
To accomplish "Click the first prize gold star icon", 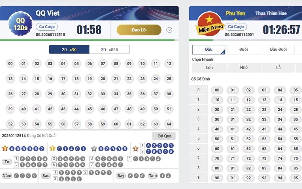I will (52, 149).
